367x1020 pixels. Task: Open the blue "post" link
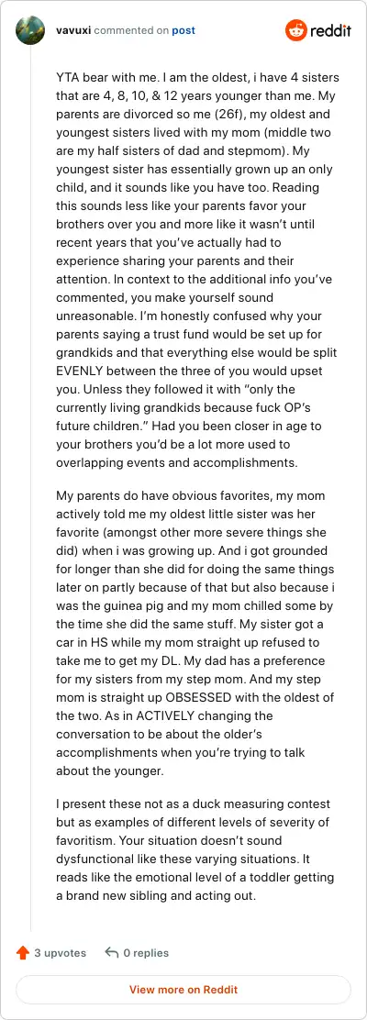(x=183, y=30)
